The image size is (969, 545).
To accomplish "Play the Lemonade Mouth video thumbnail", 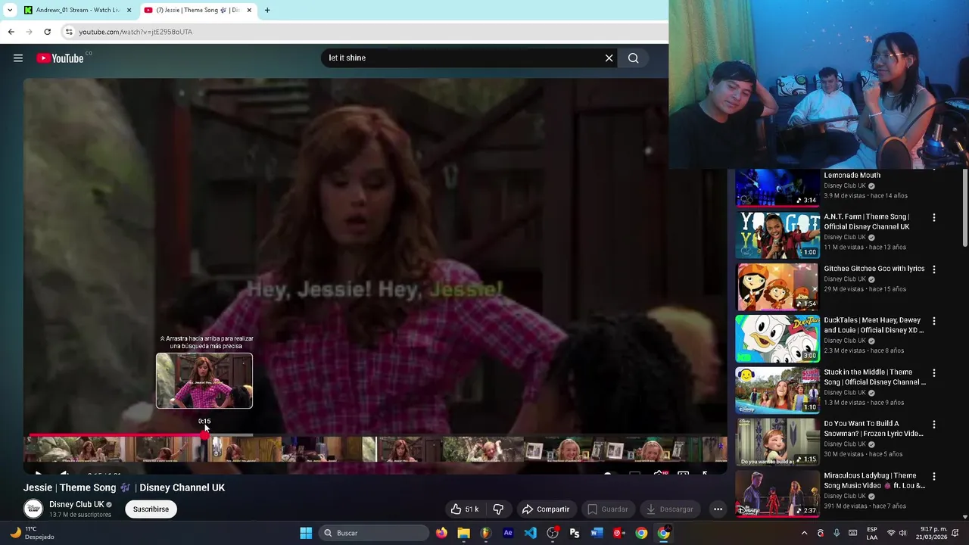I will coord(777,187).
